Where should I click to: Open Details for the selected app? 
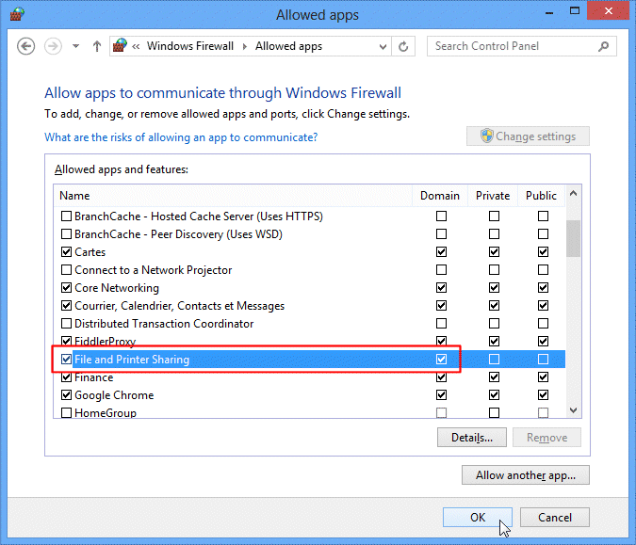click(472, 438)
